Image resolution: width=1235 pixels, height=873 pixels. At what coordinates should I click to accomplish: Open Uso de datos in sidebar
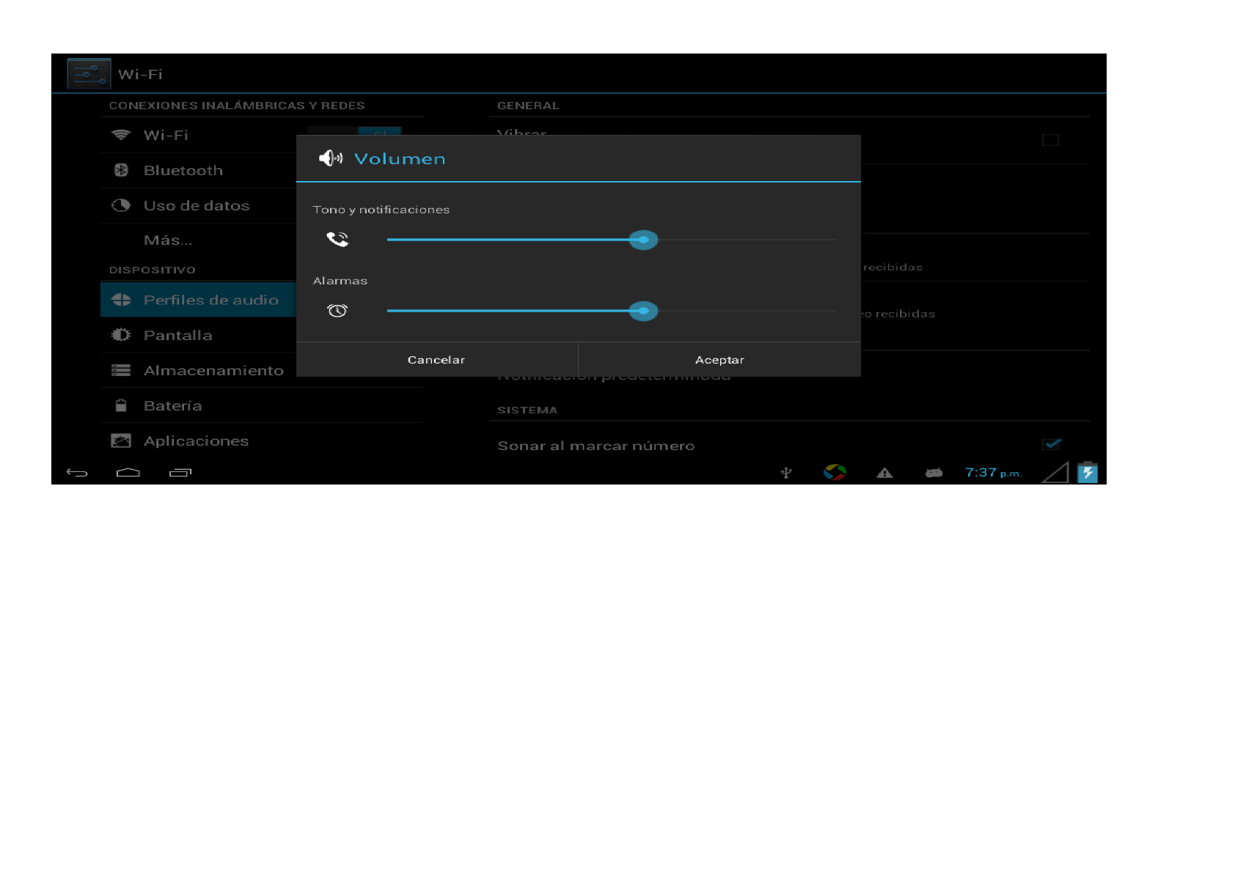tap(198, 205)
